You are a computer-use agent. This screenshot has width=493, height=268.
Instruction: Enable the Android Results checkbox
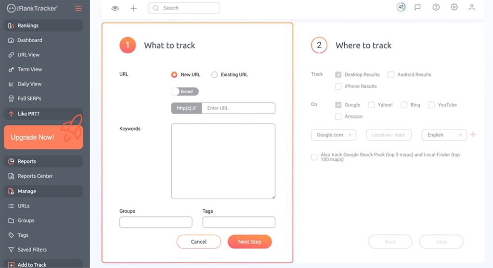pyautogui.click(x=391, y=75)
